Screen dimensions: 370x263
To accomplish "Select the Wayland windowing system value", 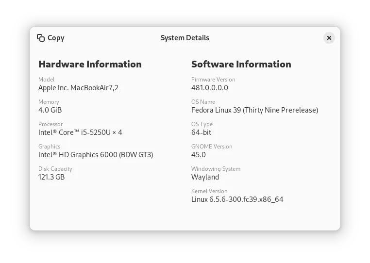I will click(205, 177).
